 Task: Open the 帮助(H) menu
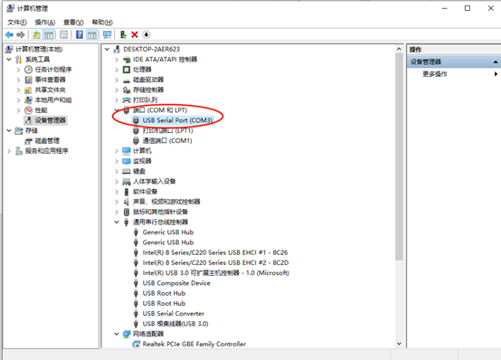pyautogui.click(x=102, y=22)
